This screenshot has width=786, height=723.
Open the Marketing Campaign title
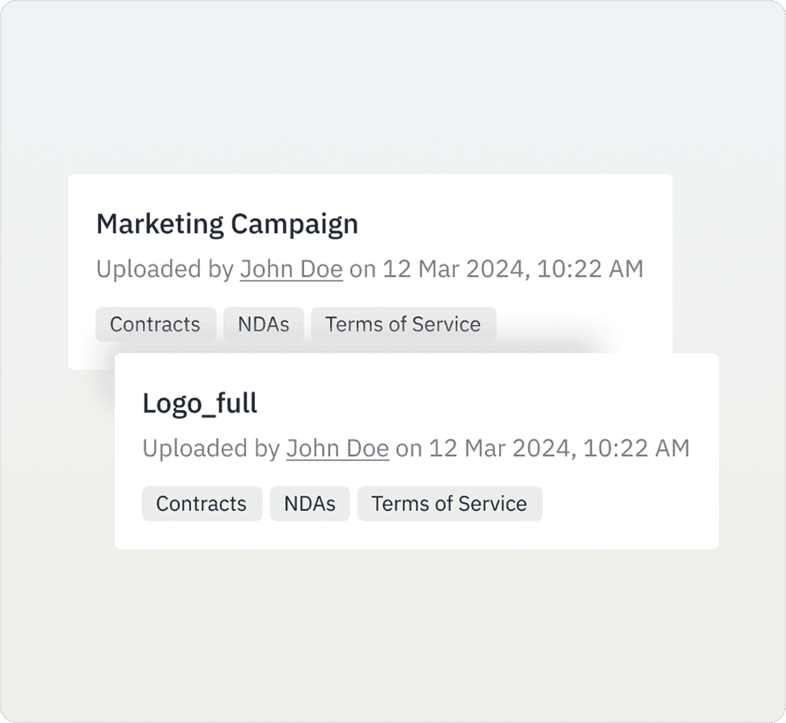click(227, 224)
